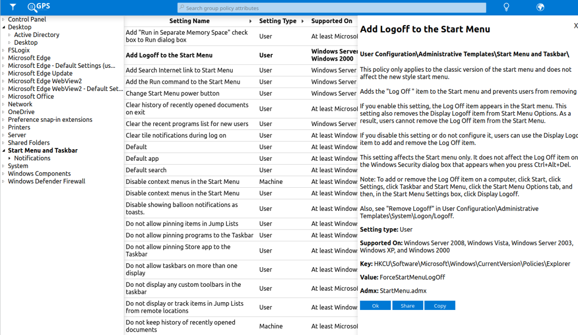Click the StartMenu.admx file name
This screenshot has width=578, height=335.
pyautogui.click(x=403, y=291)
